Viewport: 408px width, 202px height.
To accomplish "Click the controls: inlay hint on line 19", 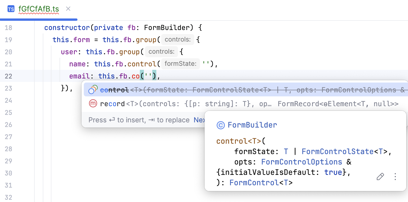I will (177, 39).
